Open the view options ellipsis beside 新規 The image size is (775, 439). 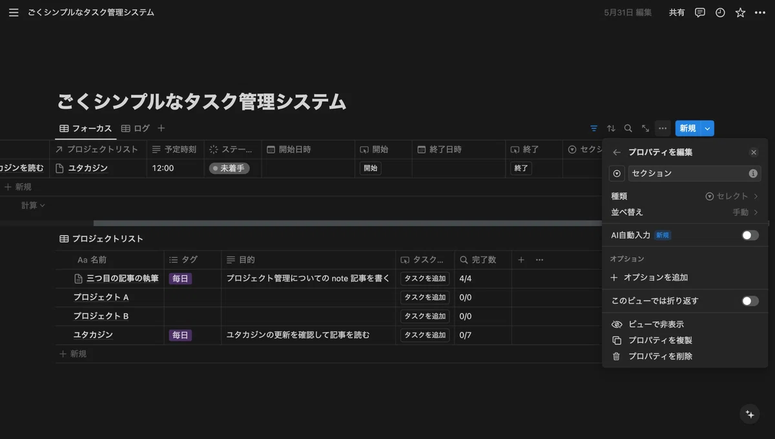[x=663, y=128]
